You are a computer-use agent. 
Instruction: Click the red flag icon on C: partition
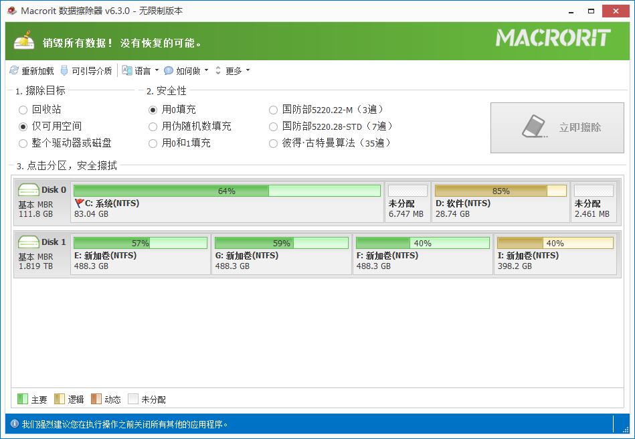click(79, 203)
